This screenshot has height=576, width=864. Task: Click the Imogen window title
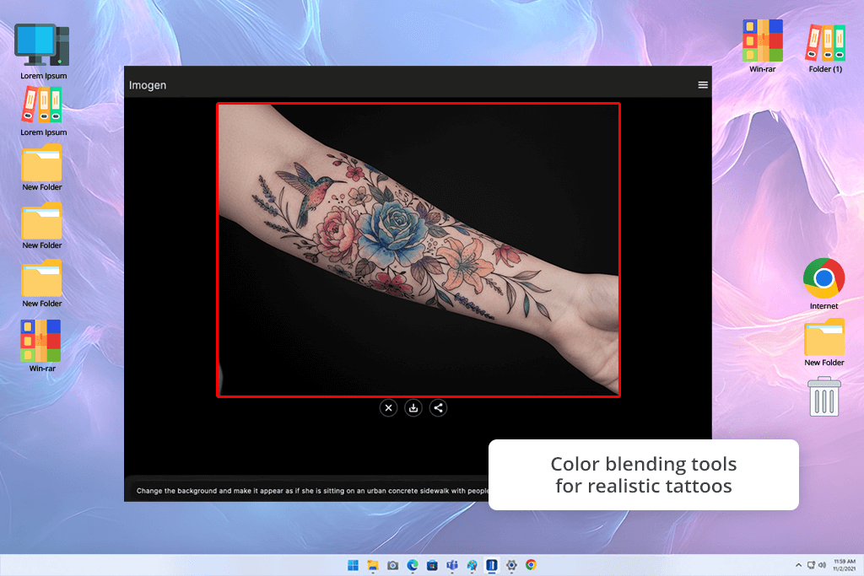coord(147,85)
